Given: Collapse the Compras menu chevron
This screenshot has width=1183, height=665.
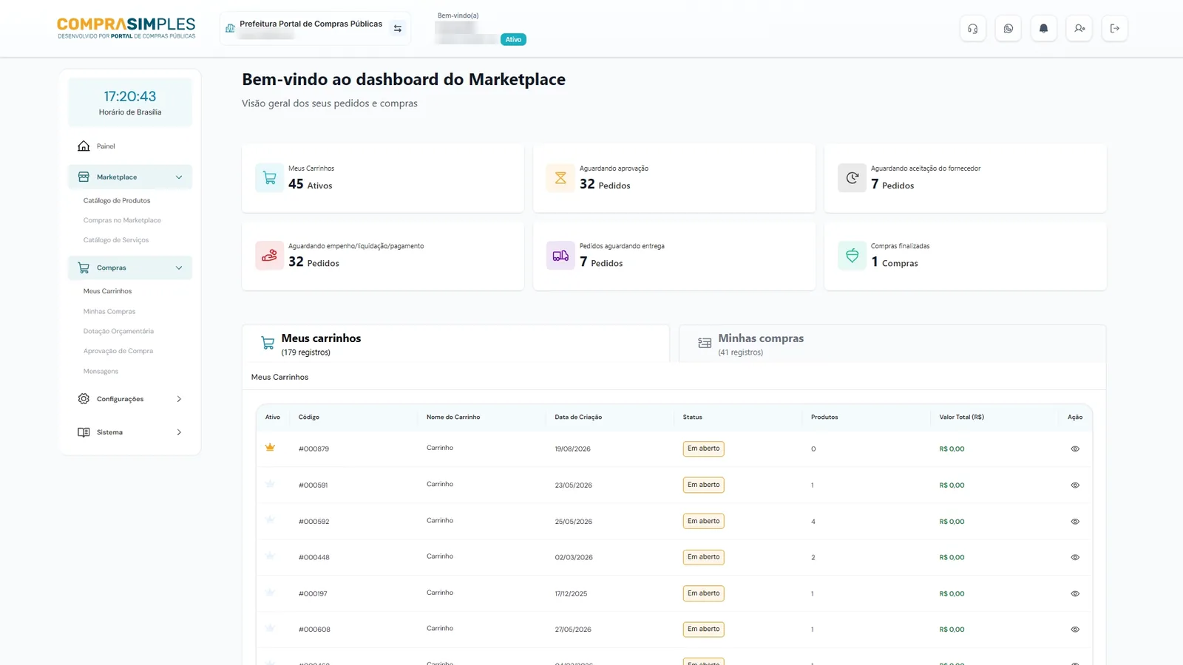Looking at the screenshot, I should 179,268.
